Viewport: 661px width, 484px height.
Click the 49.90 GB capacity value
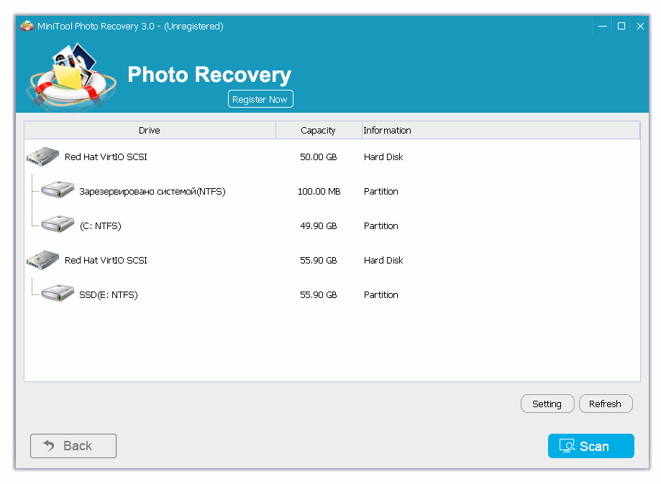(x=319, y=226)
